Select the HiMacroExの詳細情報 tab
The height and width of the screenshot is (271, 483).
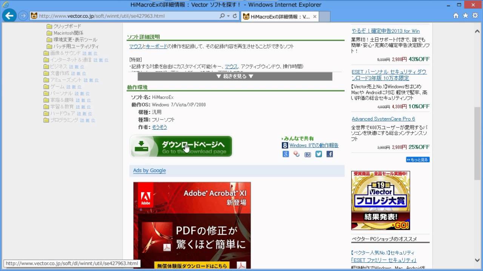click(280, 17)
